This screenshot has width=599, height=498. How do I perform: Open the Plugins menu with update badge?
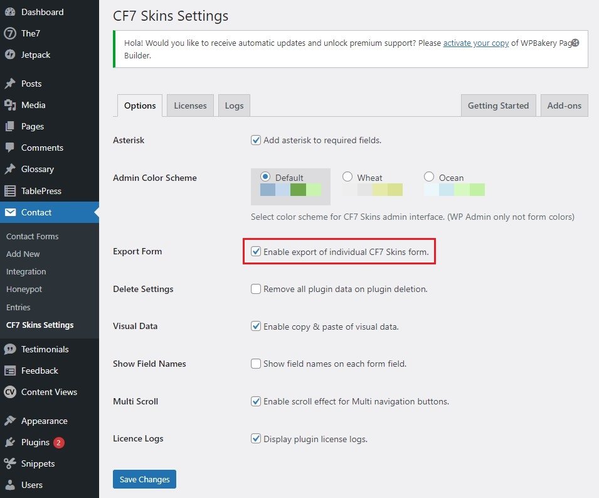[x=35, y=442]
